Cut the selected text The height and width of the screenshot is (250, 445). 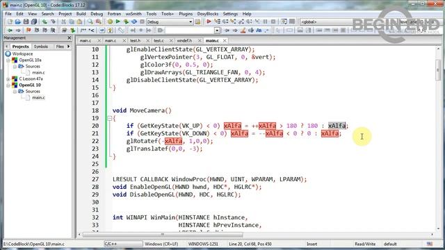click(x=63, y=22)
